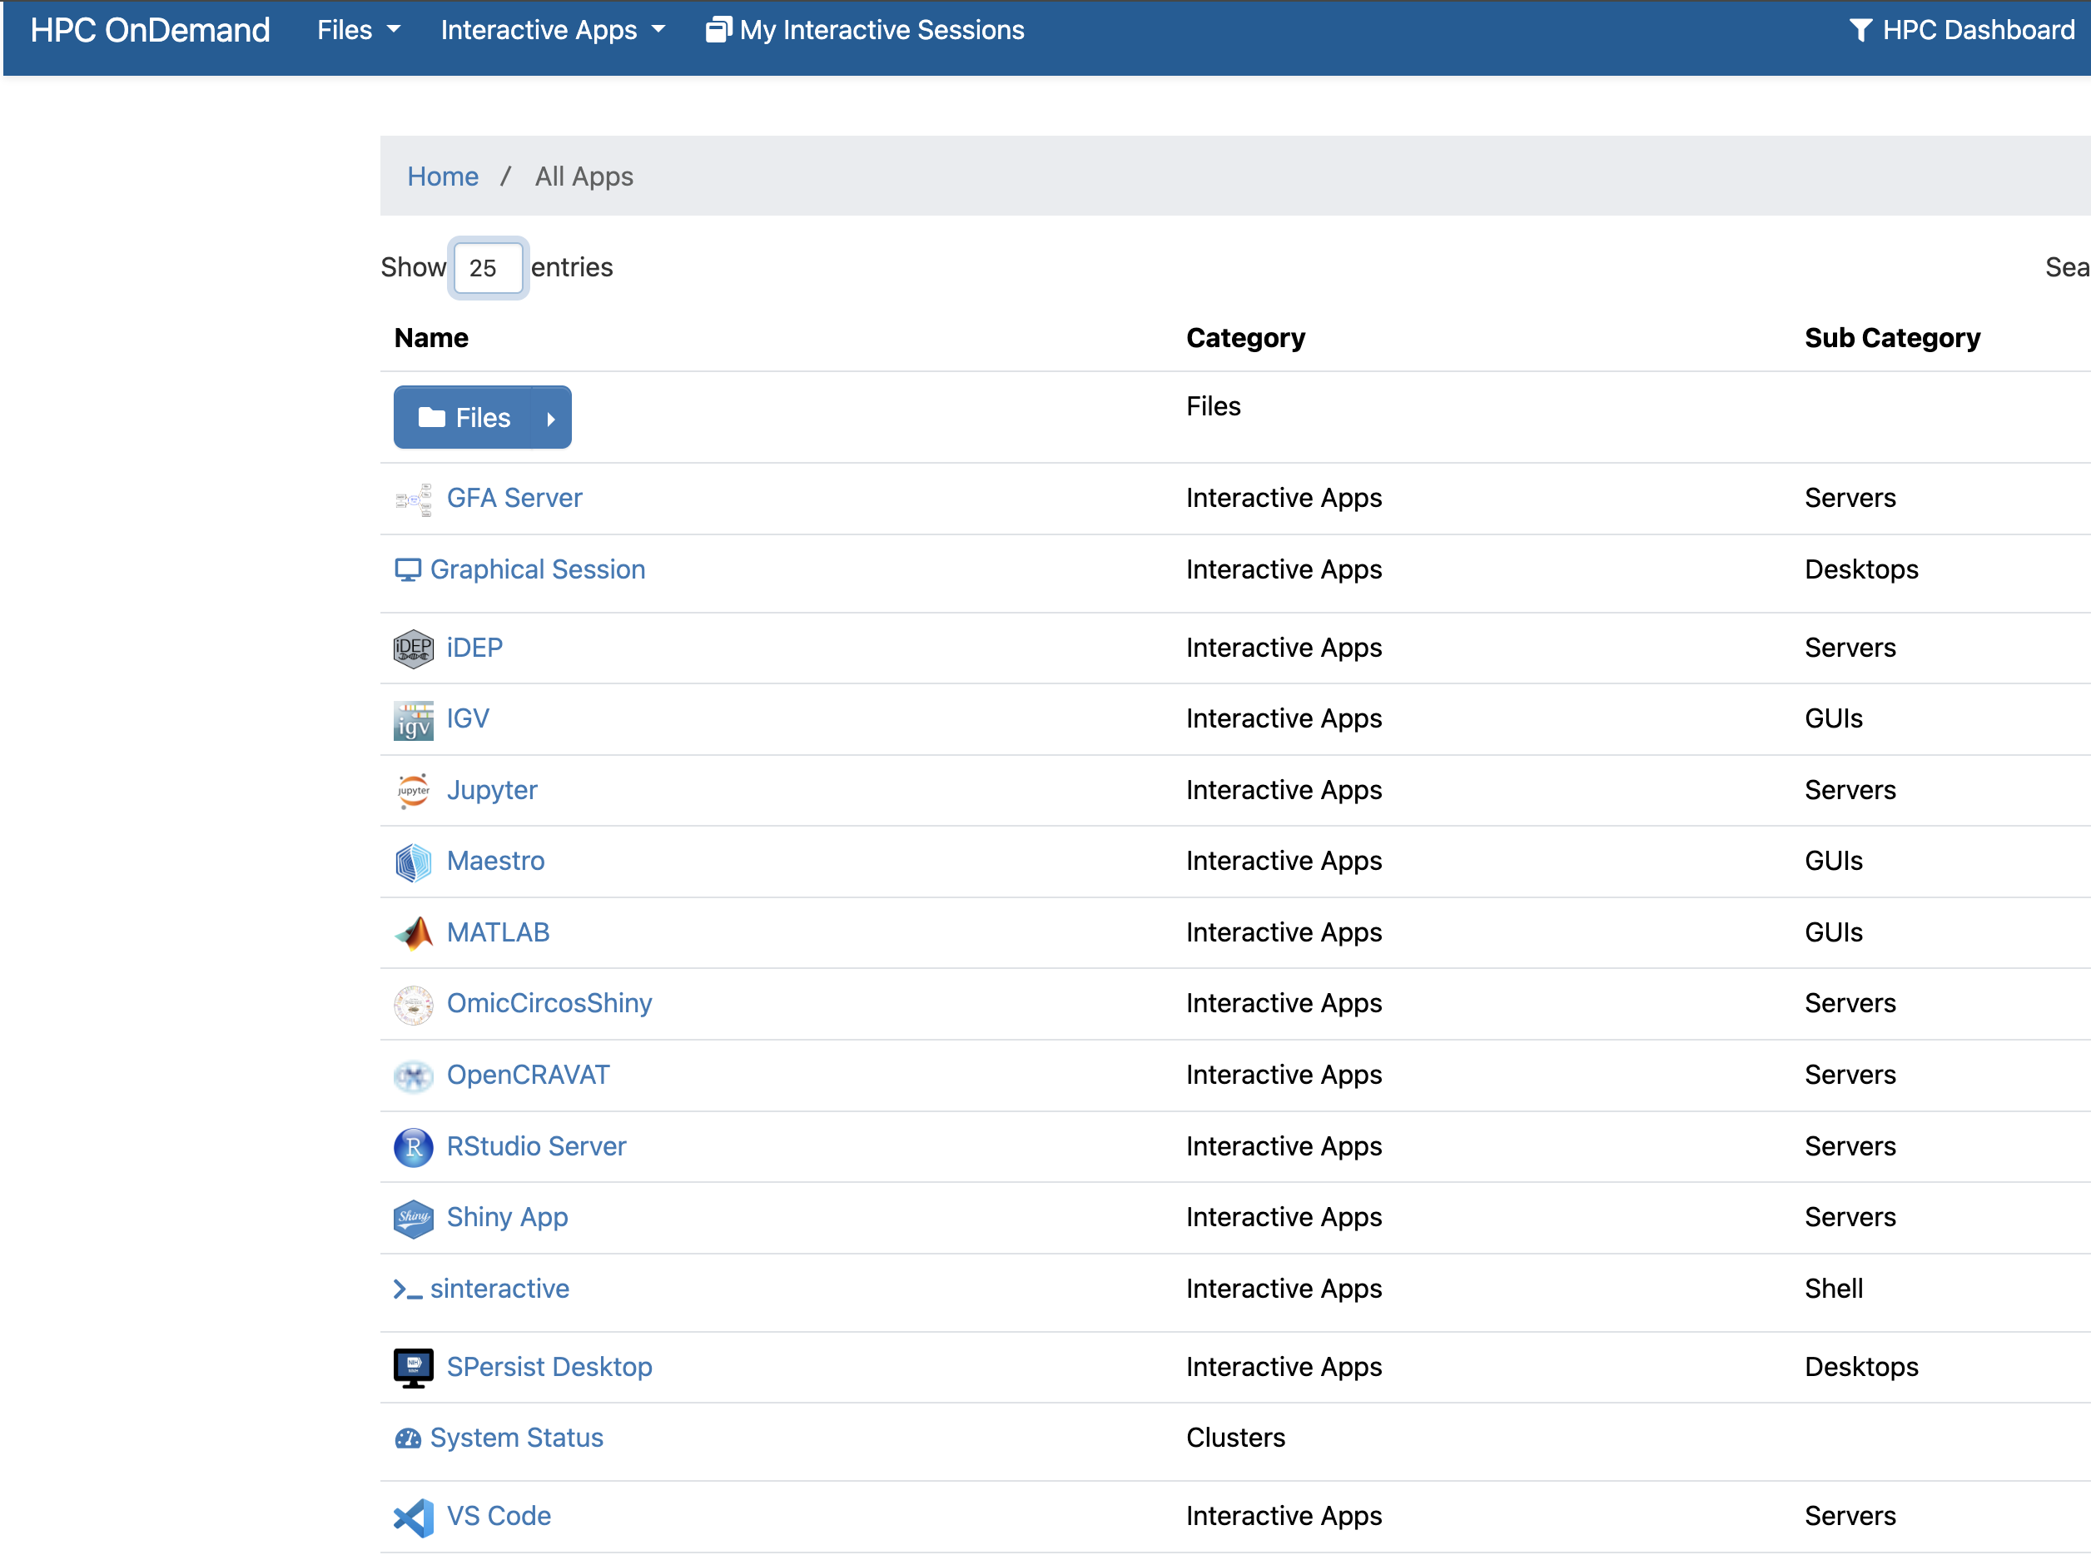2091x1560 pixels.
Task: Click the GFA Server app icon
Action: tap(413, 499)
